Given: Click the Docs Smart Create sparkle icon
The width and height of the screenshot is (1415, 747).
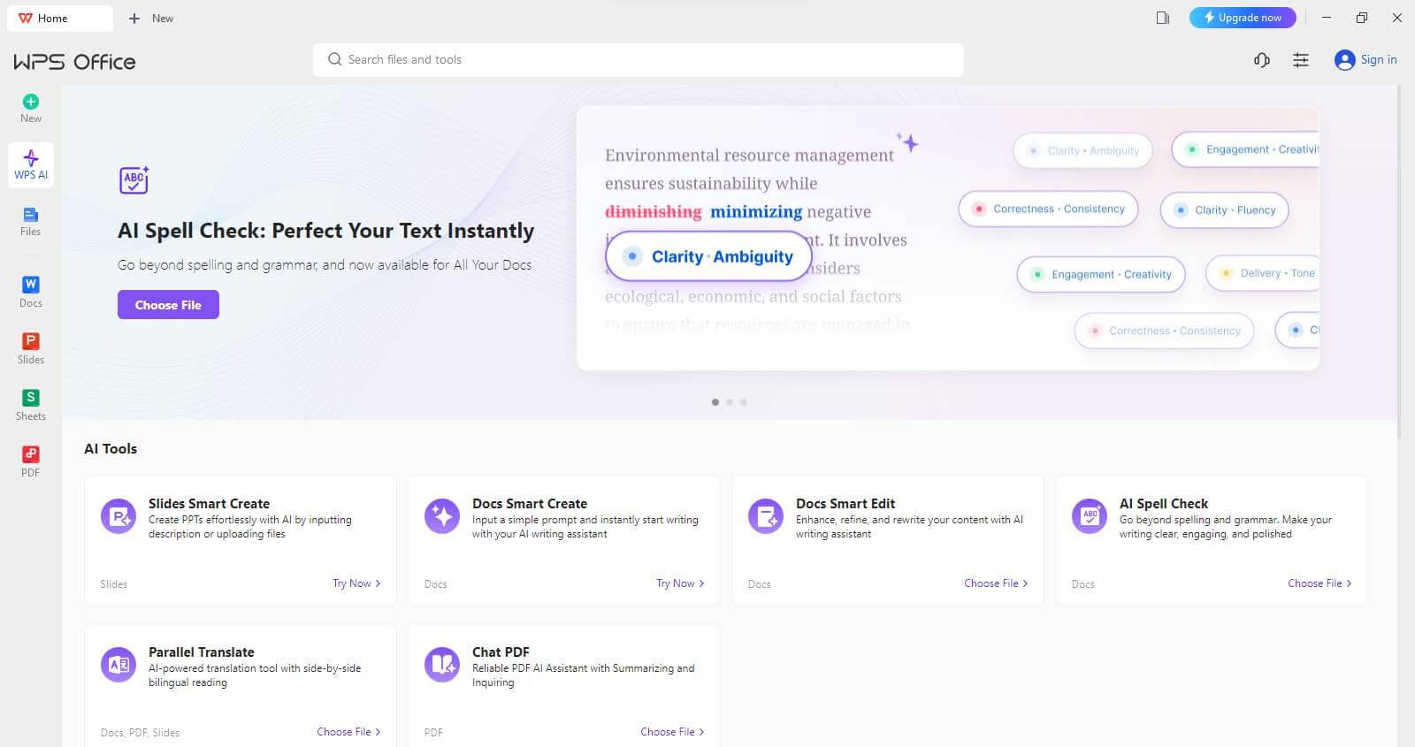Looking at the screenshot, I should [x=442, y=515].
